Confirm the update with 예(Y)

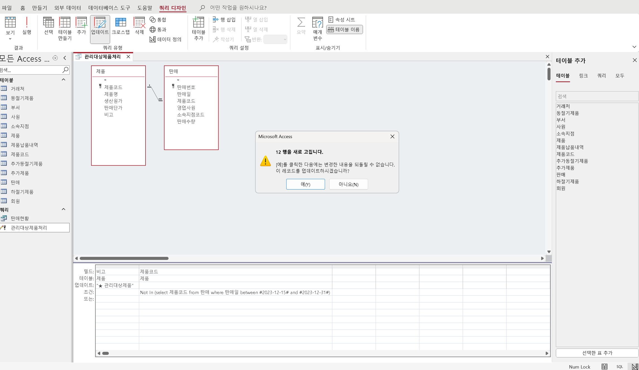pos(305,184)
